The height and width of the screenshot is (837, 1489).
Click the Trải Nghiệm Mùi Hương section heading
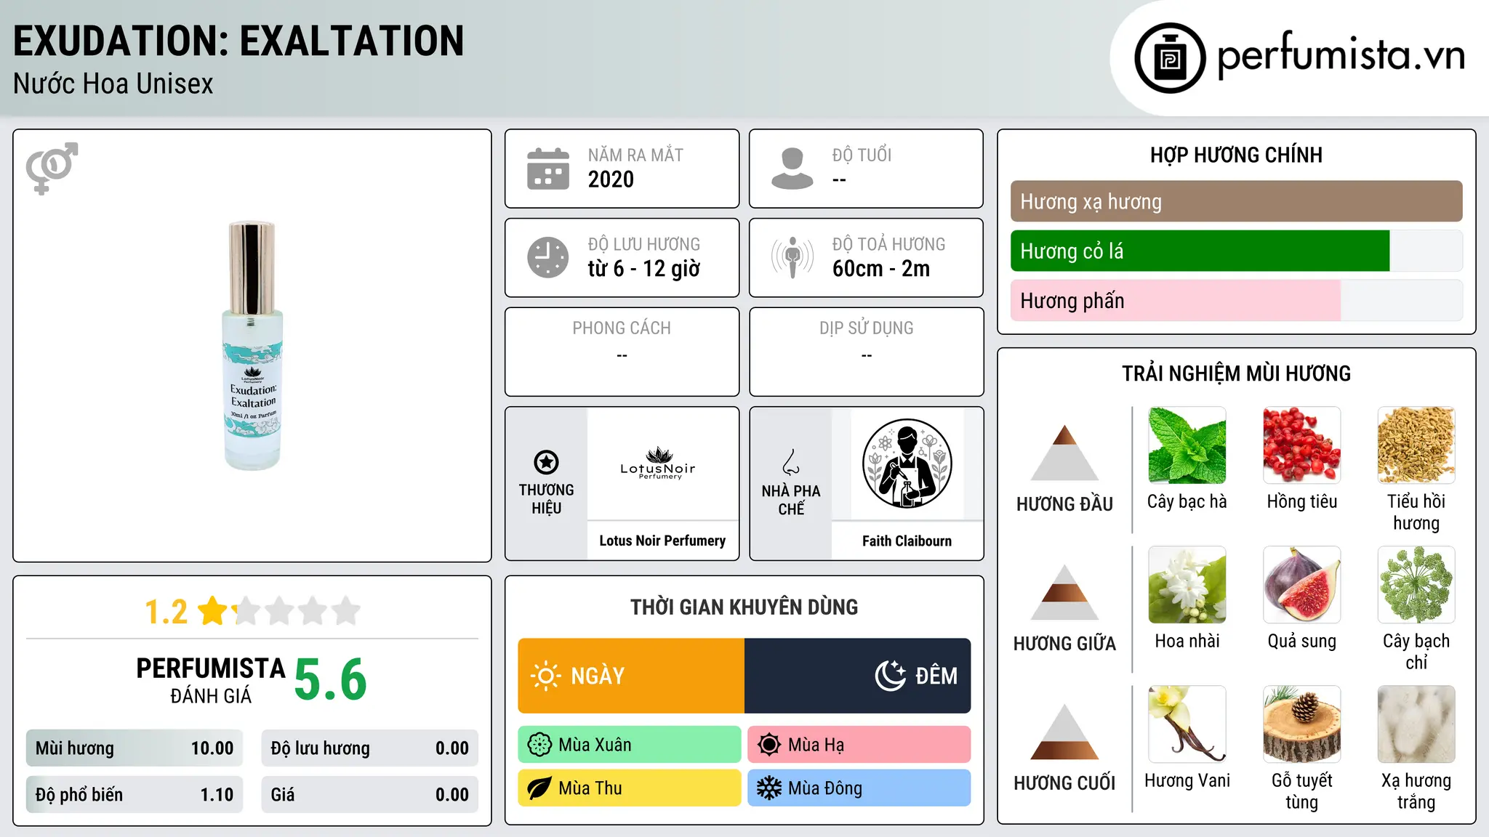pyautogui.click(x=1236, y=373)
